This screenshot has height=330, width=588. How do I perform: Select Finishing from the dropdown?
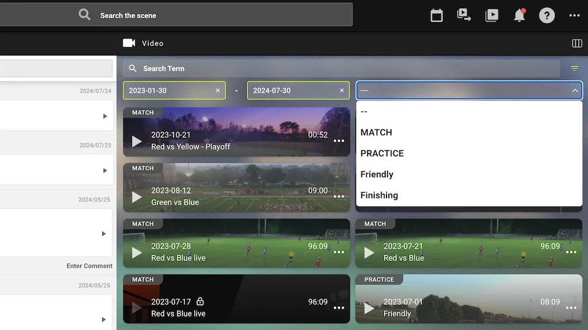(469, 196)
